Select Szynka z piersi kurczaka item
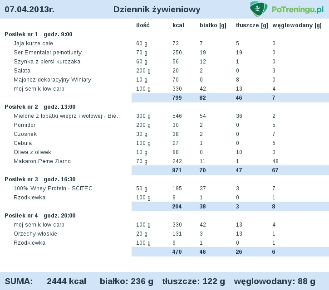This screenshot has height=290, width=329. click(x=47, y=62)
